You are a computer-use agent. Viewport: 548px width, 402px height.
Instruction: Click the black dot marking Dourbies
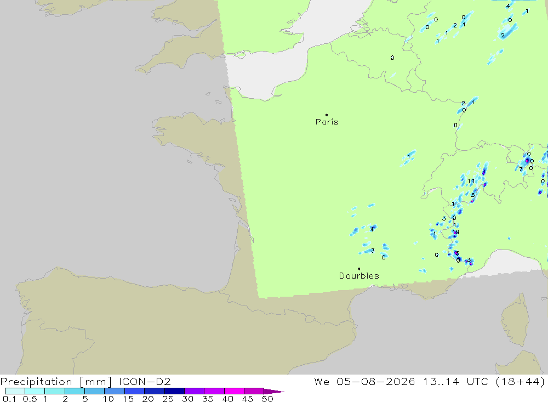pos(359,269)
